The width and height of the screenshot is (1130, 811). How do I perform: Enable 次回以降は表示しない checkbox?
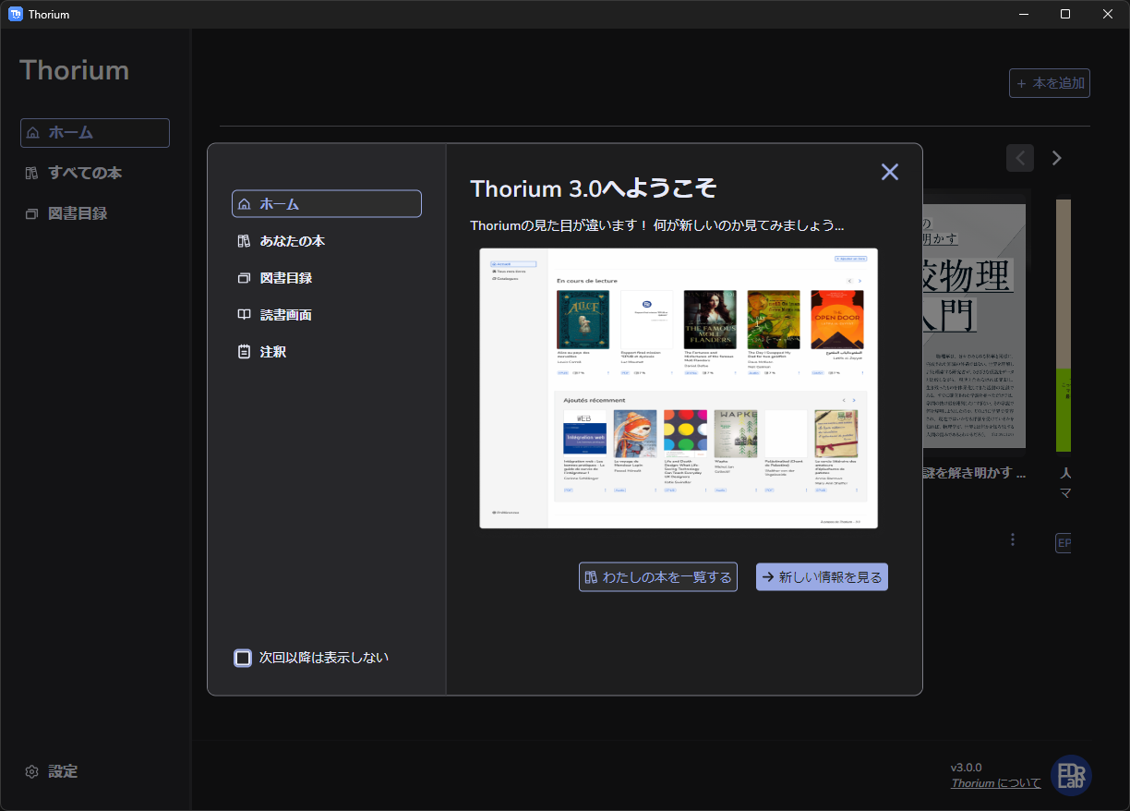pos(243,658)
